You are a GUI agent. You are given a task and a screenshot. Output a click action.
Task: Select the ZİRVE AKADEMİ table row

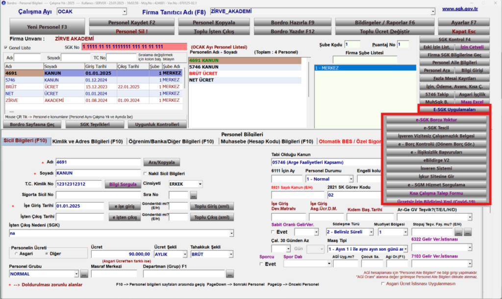tap(93, 100)
